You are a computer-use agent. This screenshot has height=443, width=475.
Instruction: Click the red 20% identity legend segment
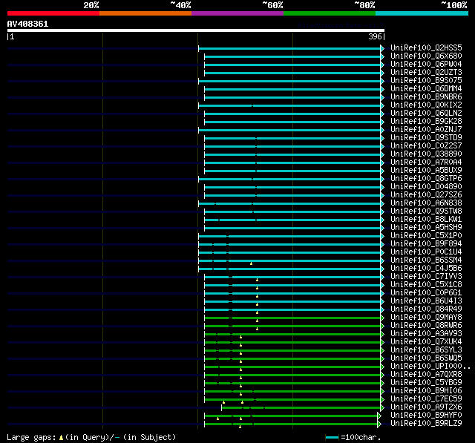click(53, 13)
